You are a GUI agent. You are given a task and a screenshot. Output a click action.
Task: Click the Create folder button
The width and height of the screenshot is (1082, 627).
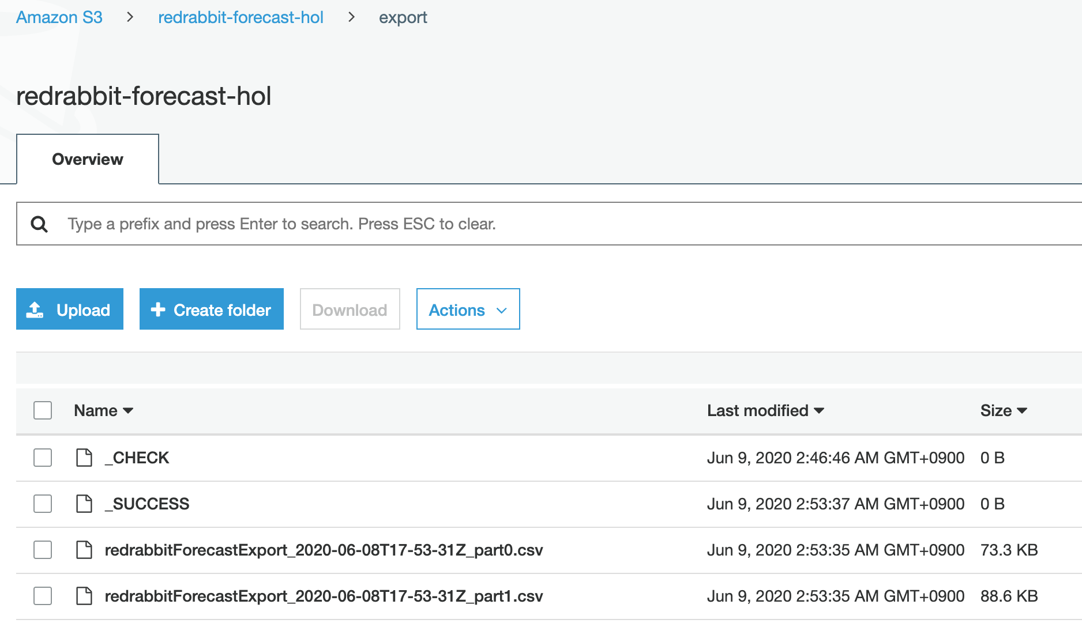(x=212, y=309)
